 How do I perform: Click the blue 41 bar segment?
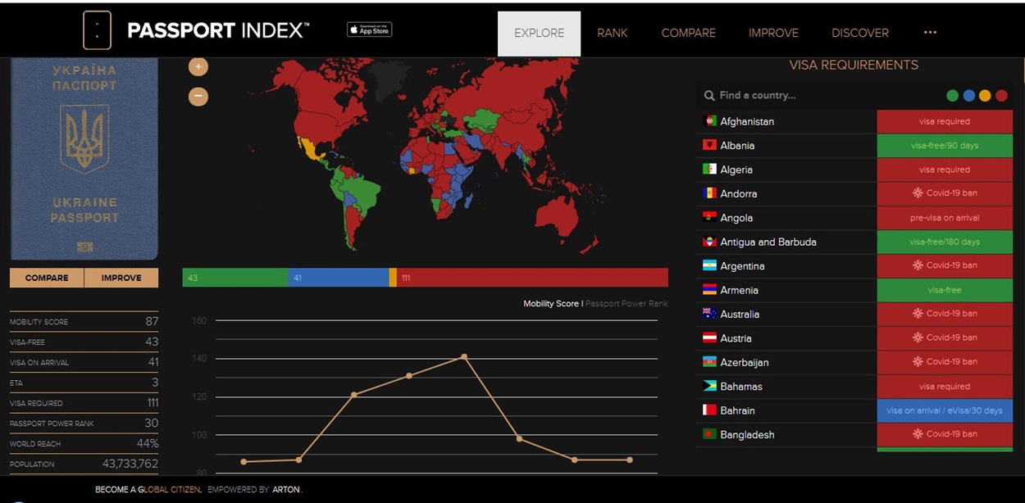[339, 278]
